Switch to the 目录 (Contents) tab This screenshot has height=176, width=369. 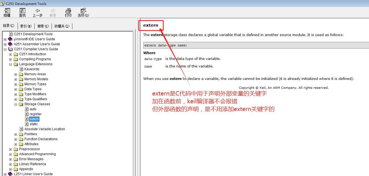point(9,26)
